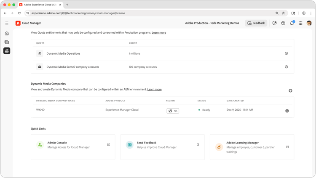Click the 1 millions count value
The width and height of the screenshot is (316, 178).
point(134,53)
